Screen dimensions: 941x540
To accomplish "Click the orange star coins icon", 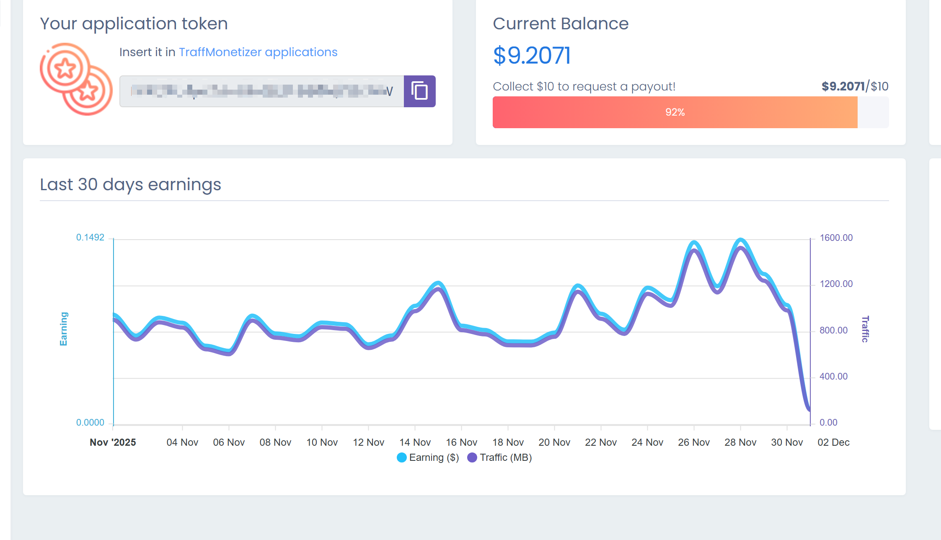I will (x=76, y=79).
